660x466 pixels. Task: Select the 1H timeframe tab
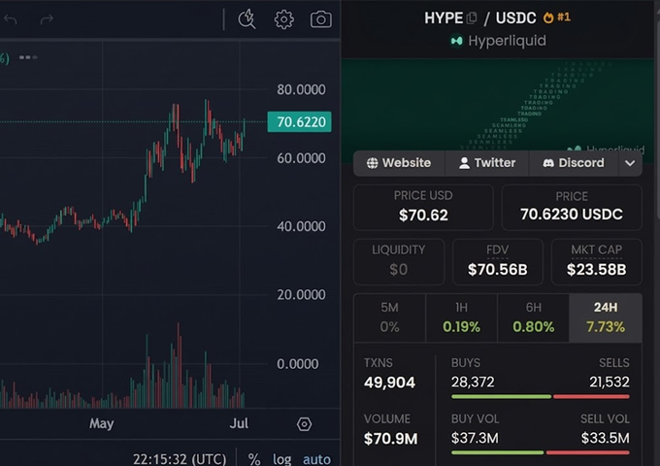pos(461,317)
